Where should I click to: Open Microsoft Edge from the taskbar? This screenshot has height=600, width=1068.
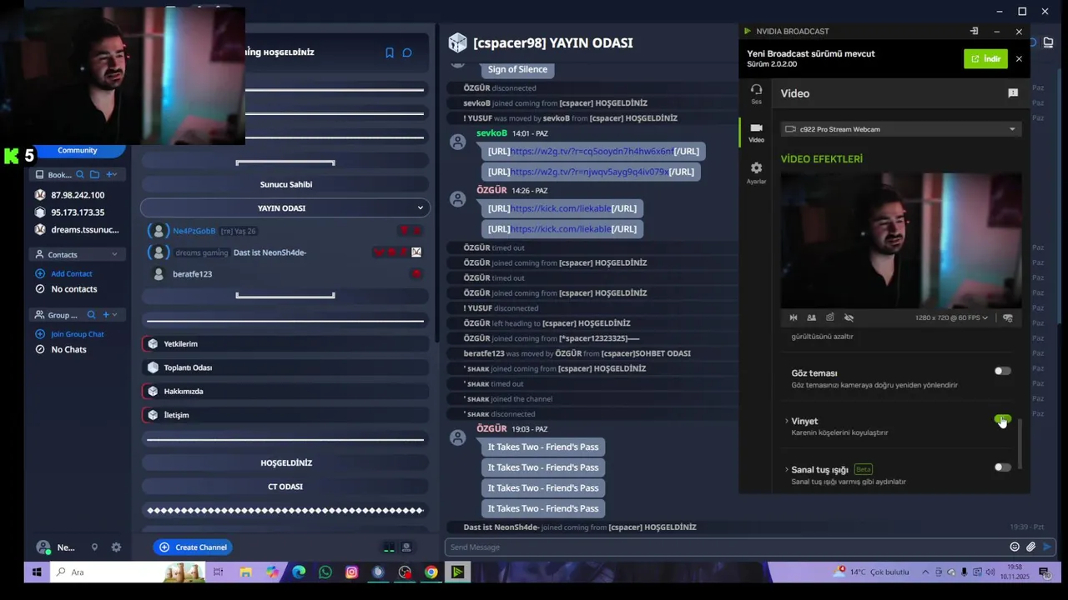coord(299,572)
